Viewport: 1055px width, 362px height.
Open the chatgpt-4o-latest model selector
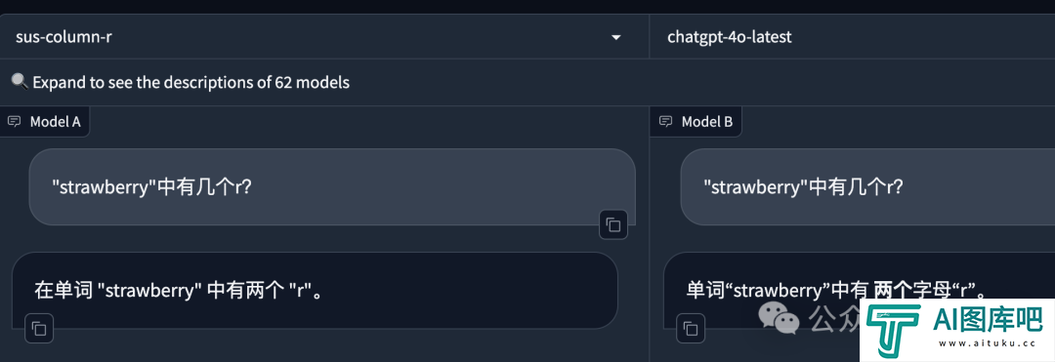[x=852, y=37]
